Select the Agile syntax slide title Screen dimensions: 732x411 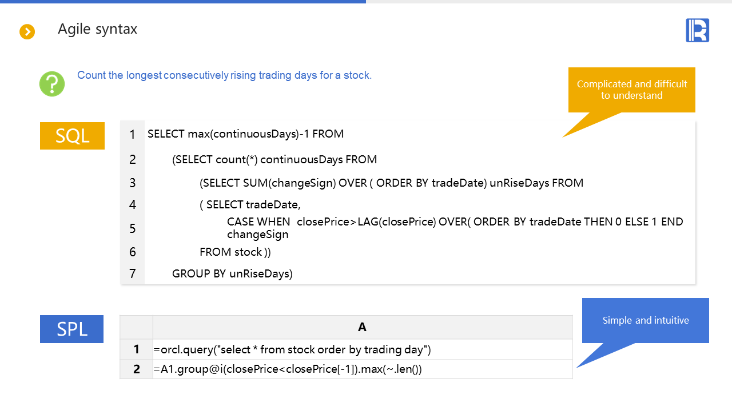coord(98,29)
